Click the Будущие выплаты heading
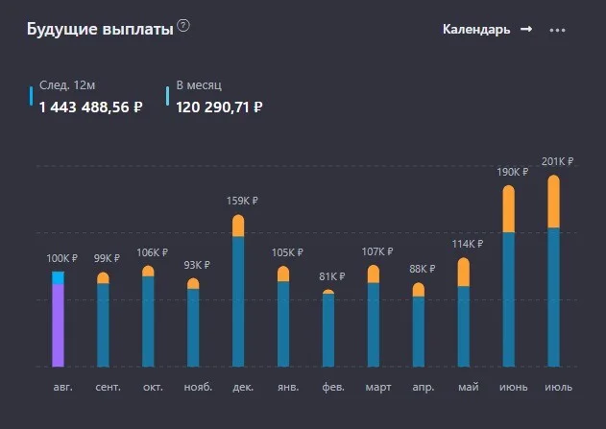 pyautogui.click(x=100, y=30)
